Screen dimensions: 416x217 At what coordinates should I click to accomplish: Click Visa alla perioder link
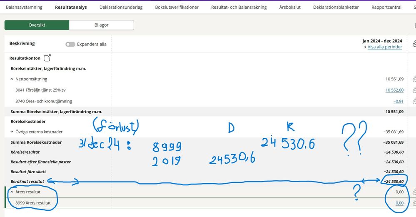tap(384, 47)
